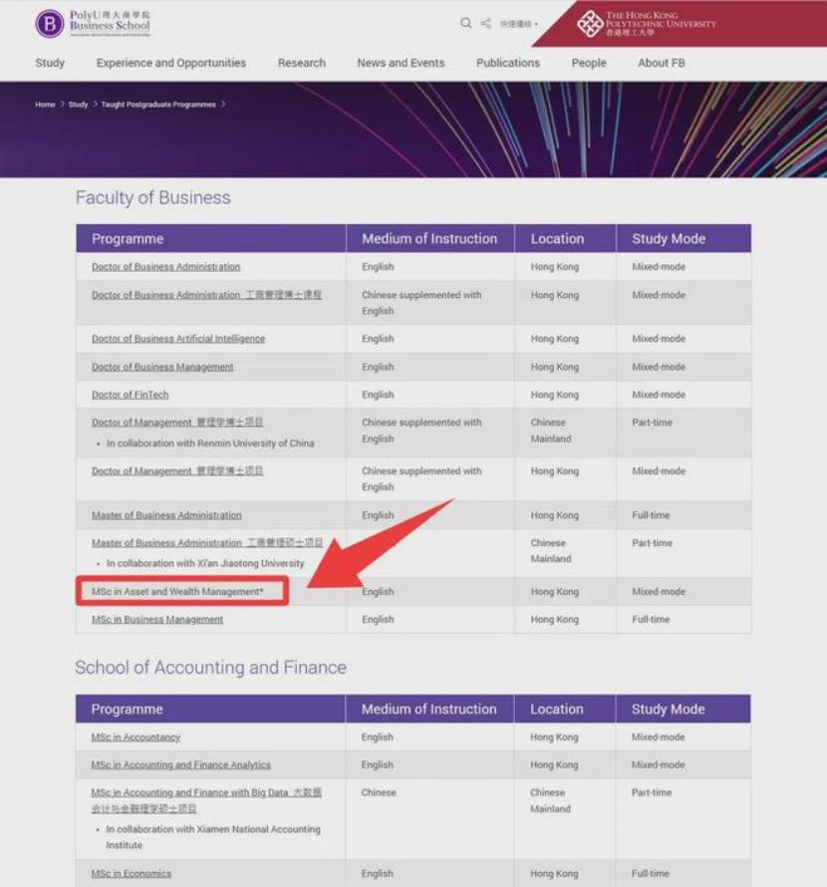The width and height of the screenshot is (827, 887).
Task: Click the Doctor of FinTech programme link
Action: point(131,395)
